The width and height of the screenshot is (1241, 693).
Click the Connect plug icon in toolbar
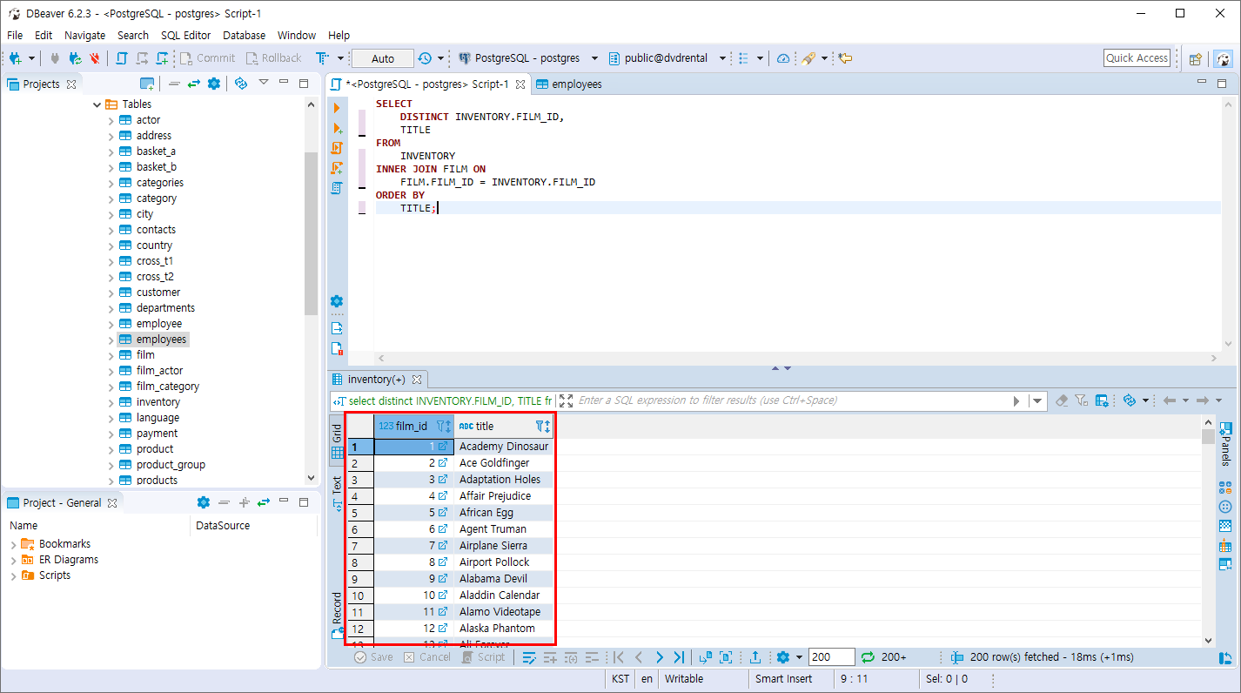point(56,58)
